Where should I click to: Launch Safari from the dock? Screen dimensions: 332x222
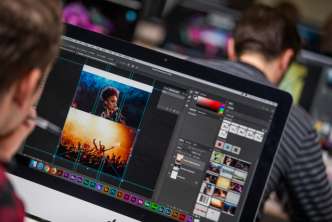click(40, 166)
